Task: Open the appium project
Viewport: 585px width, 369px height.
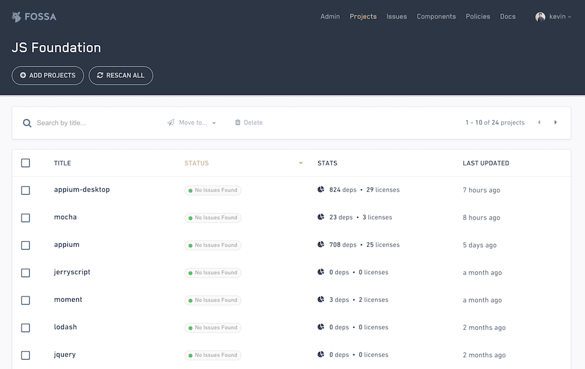Action: tap(67, 245)
